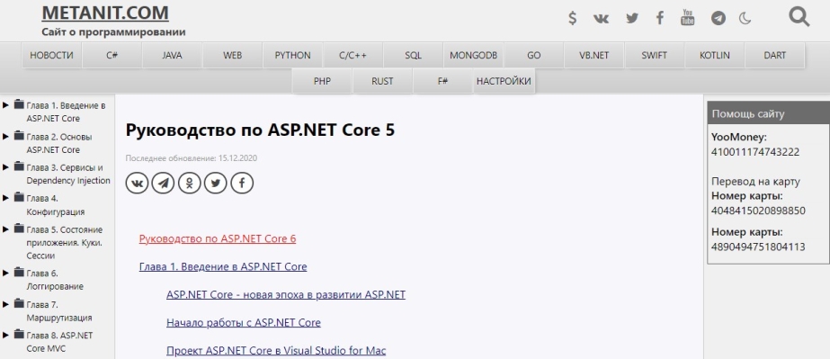Select sidebar item Глава 5. Состояние приложения

(x=65, y=243)
